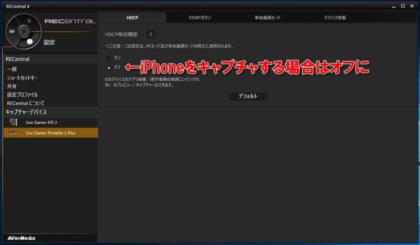Viewport: 420px width, 245px height.
Task: Maximize the RECentral 4 window
Action: point(403,6)
